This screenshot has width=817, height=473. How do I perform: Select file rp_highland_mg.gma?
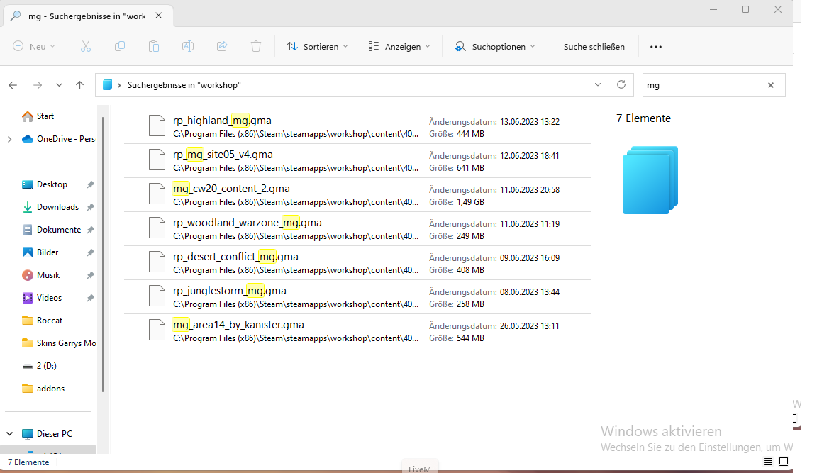[x=357, y=127]
